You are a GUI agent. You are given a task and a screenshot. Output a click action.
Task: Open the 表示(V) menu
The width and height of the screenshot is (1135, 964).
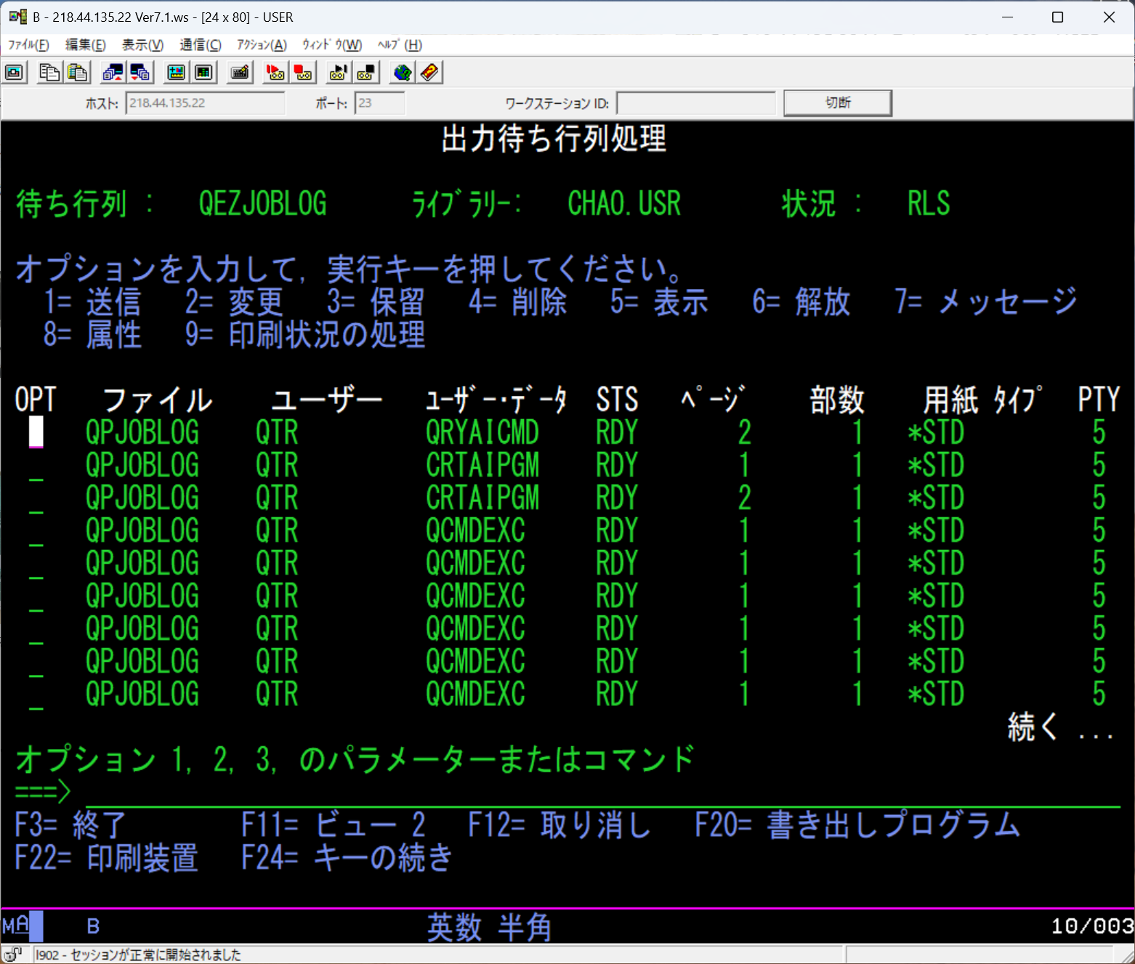click(142, 45)
